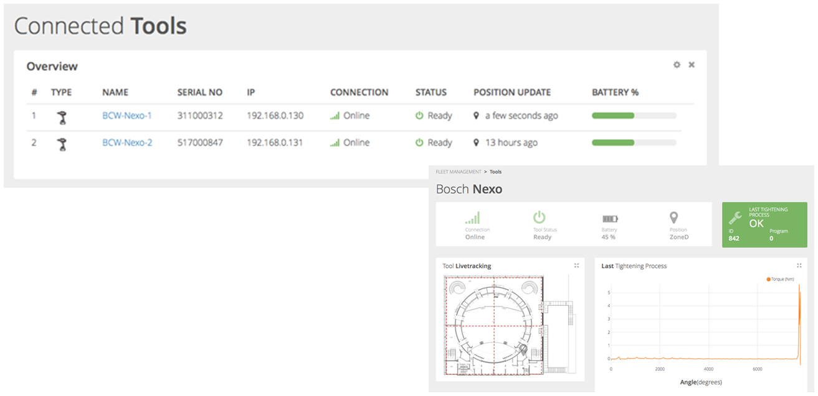Expand the Last Tightening Process chart fullscreen
Screen dimensions: 818x396
coord(799,265)
